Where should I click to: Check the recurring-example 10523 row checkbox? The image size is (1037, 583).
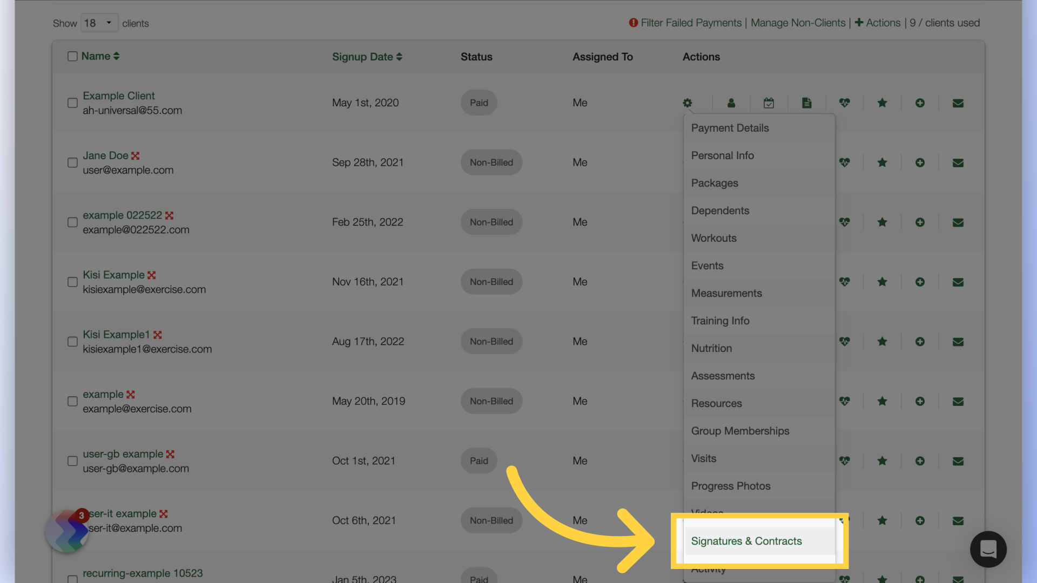tap(72, 579)
